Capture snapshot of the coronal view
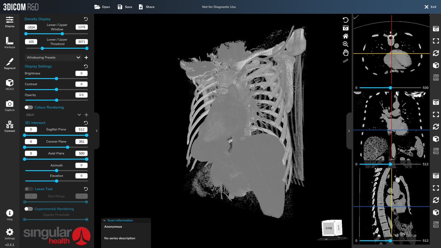 (x=436, y=102)
